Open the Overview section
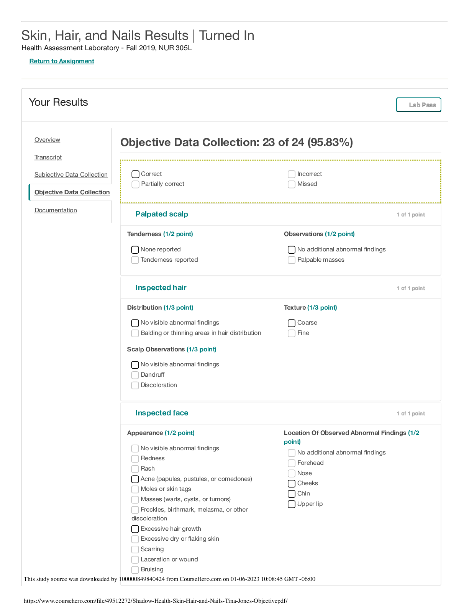The width and height of the screenshot is (469, 607). 47,140
